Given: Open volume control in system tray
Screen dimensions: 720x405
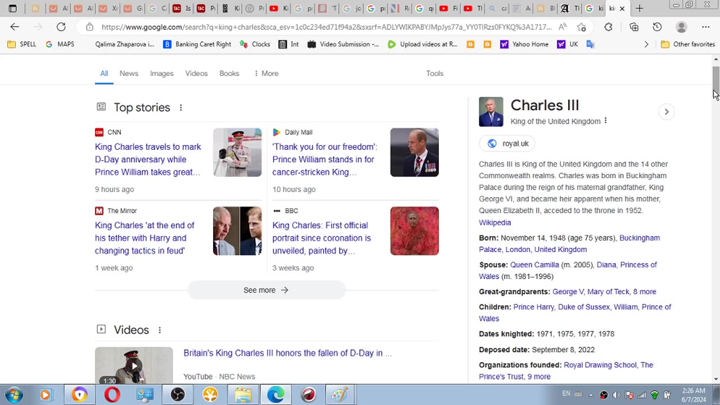Looking at the screenshot, I should tap(616, 395).
